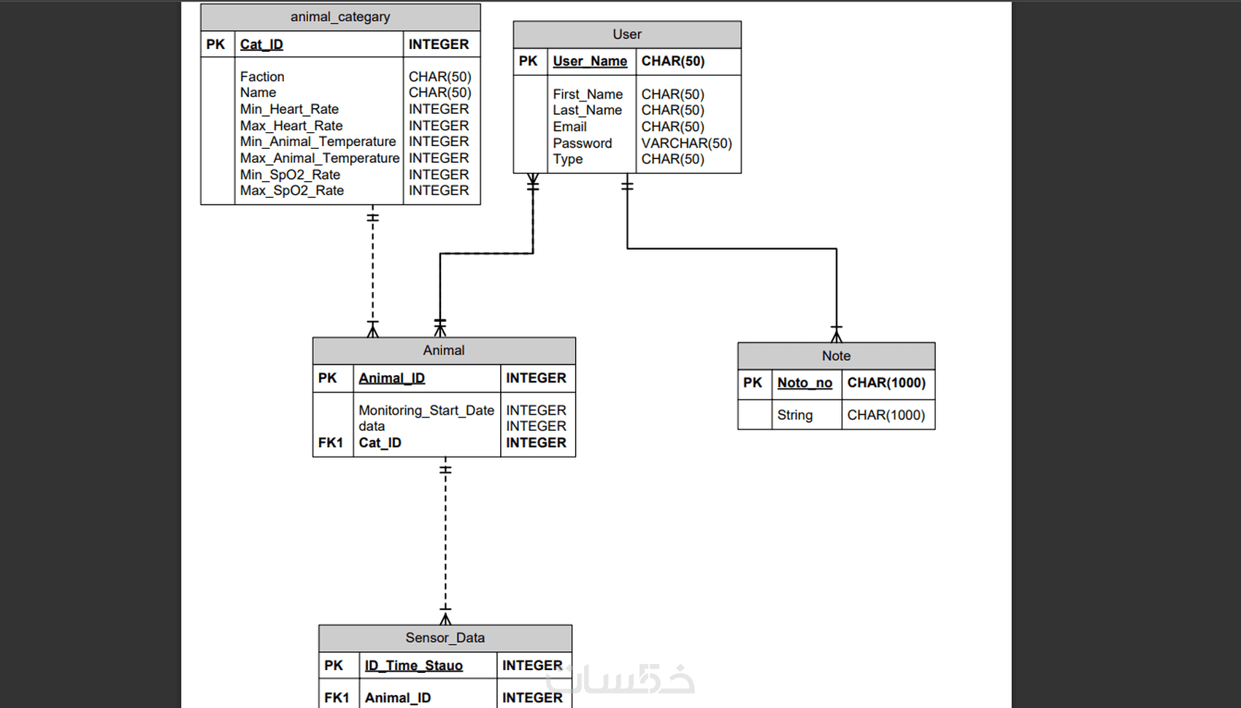Select the Min_Heart_Rate attribute
Image resolution: width=1241 pixels, height=708 pixels.
click(288, 109)
